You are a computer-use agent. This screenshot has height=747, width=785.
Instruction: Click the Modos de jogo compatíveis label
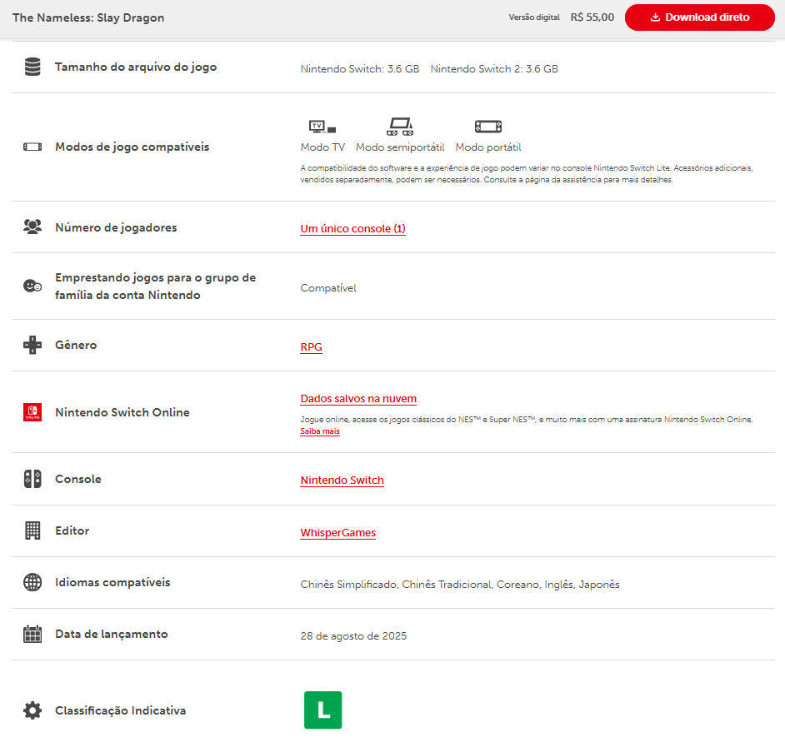click(x=132, y=147)
